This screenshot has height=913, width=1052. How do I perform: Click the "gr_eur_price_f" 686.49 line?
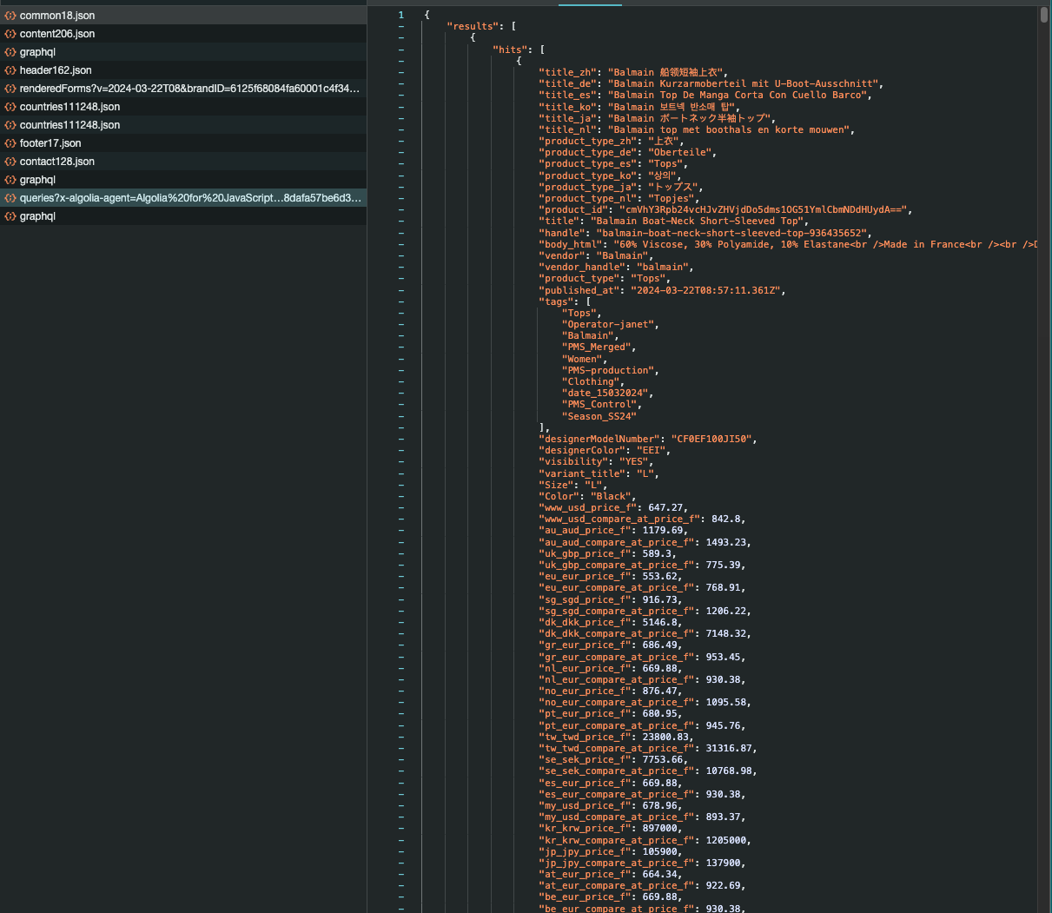(x=611, y=645)
